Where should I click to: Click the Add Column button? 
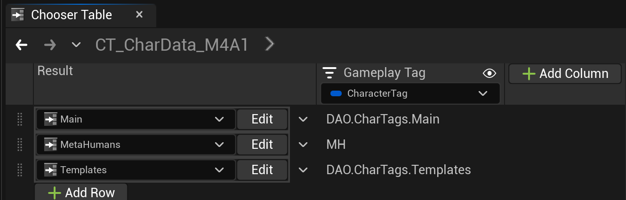click(x=565, y=74)
